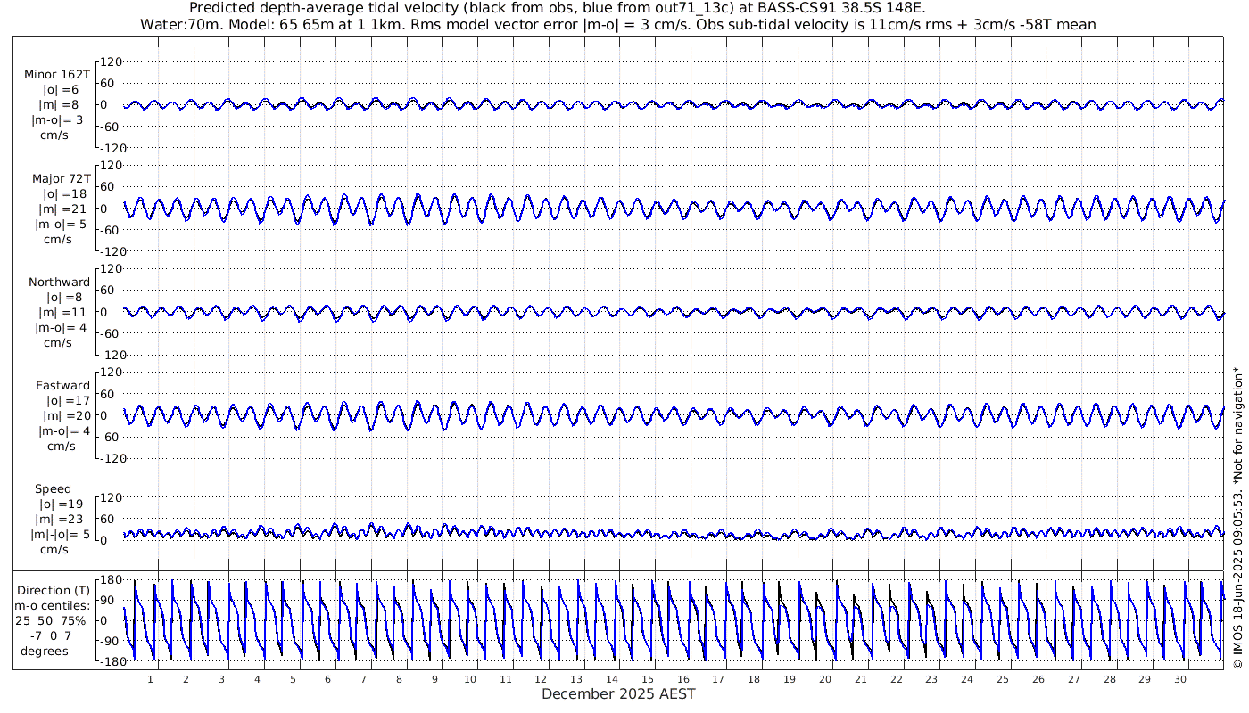
Task: Click the Eastward panel label
Action: click(62, 386)
